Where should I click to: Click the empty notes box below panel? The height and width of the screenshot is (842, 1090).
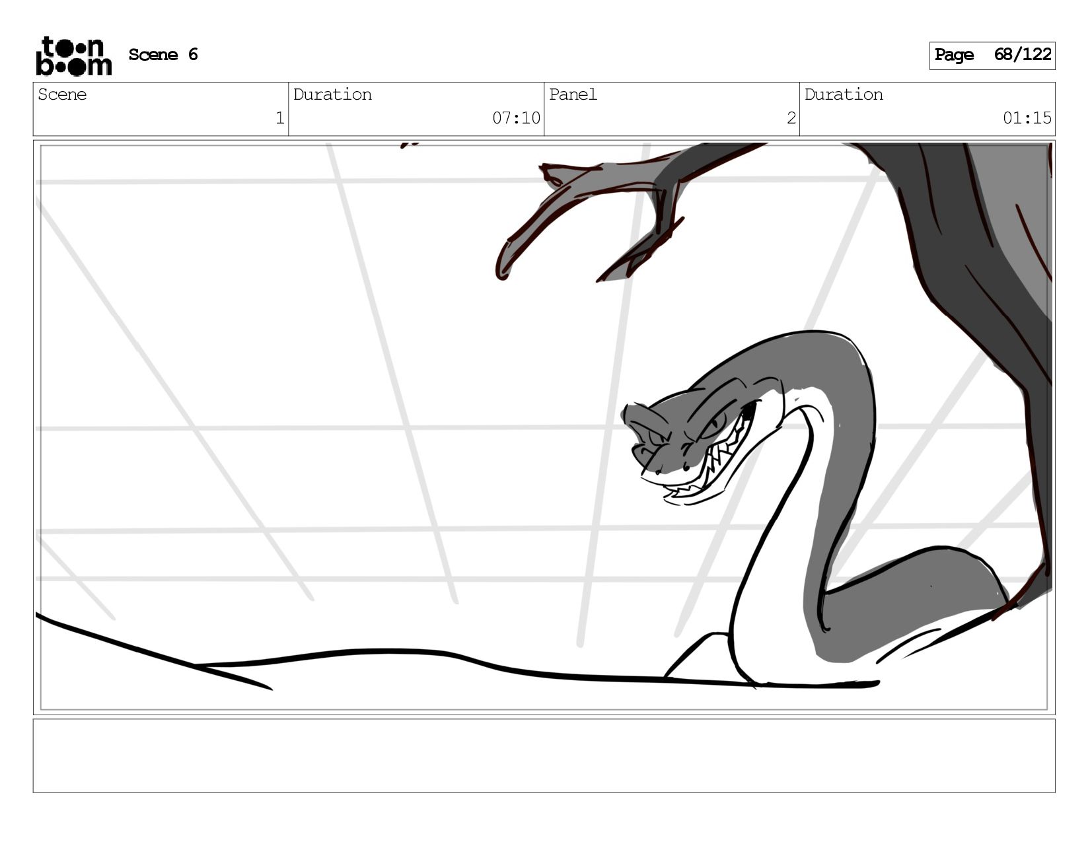click(544, 755)
